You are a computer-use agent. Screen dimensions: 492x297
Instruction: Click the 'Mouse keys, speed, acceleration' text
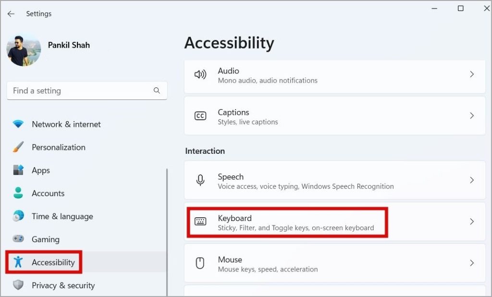click(268, 270)
